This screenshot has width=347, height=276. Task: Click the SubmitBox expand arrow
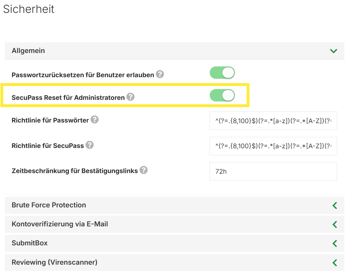point(334,244)
